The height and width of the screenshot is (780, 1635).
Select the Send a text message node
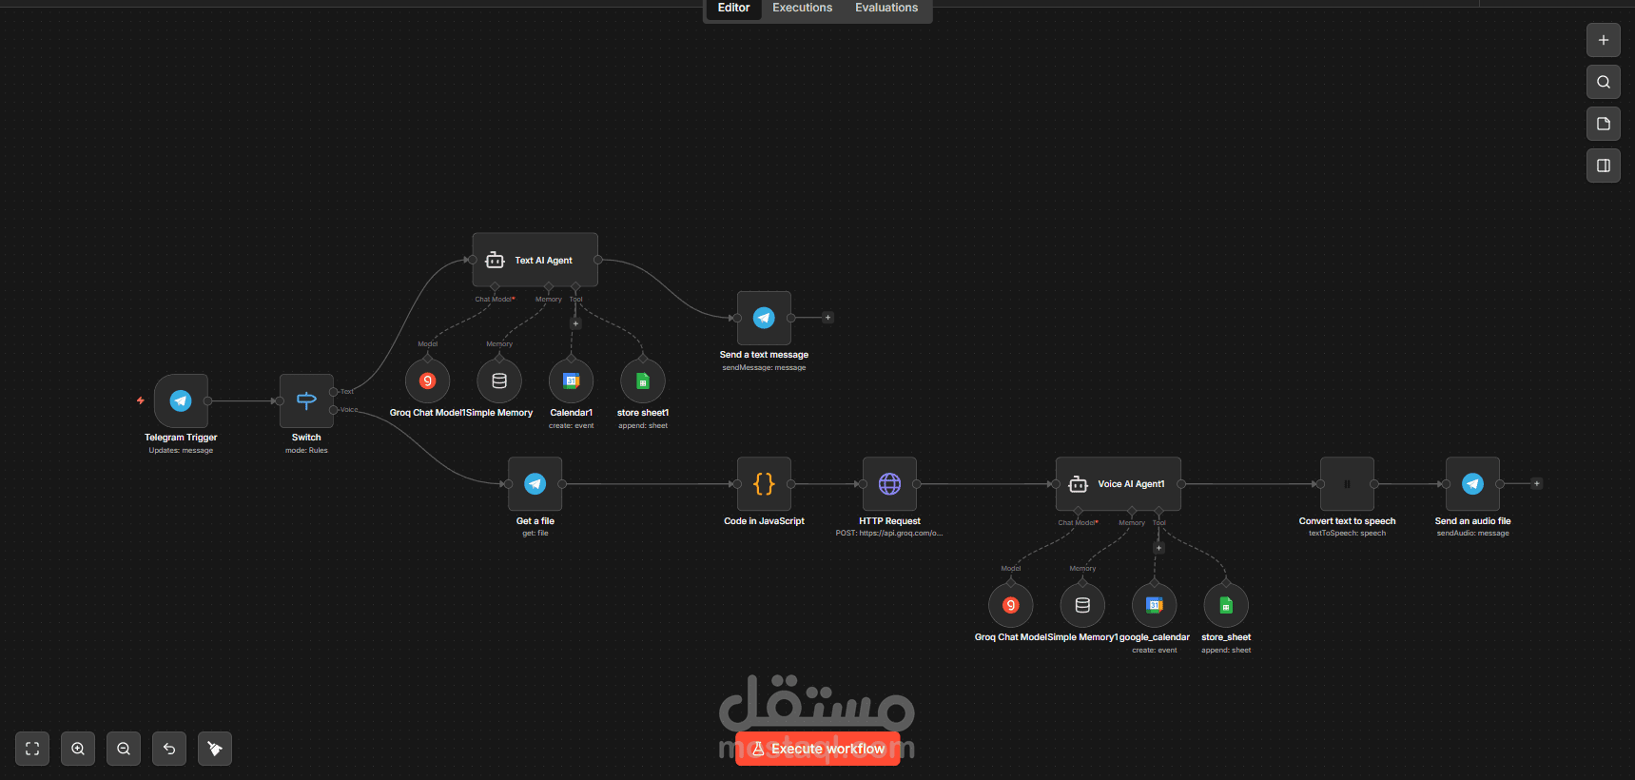(x=764, y=318)
